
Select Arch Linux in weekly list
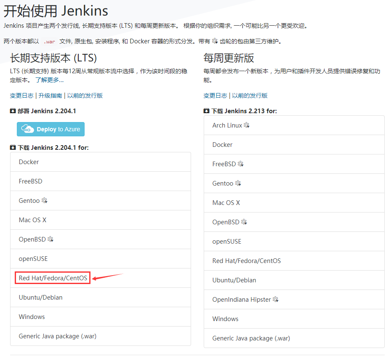pyautogui.click(x=294, y=125)
